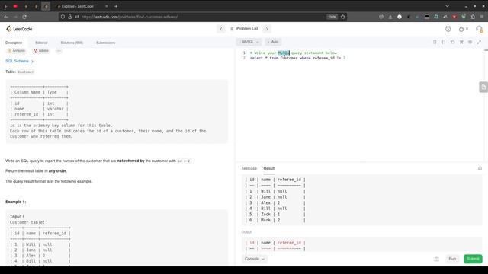The height and width of the screenshot is (274, 488).
Task: Click icon left of Run button
Action: (437, 259)
